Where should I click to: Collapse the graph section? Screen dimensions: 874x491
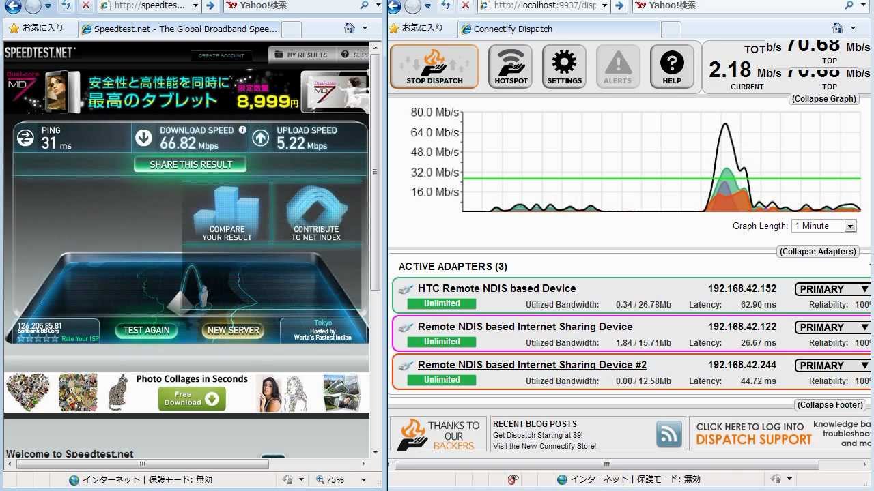(823, 99)
